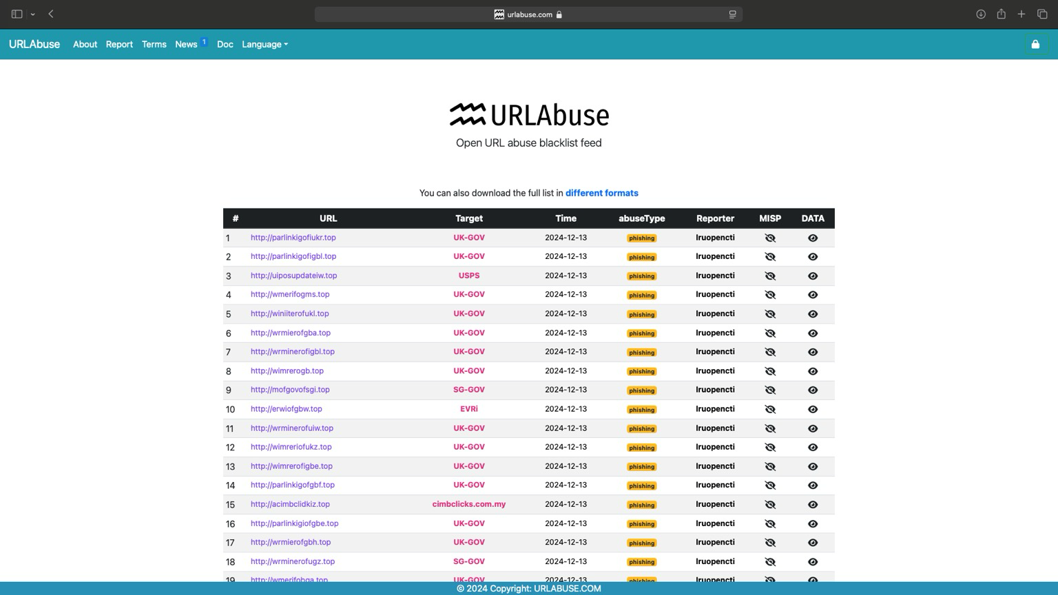
Task: Show Safari tab overview icon
Action: pos(1042,14)
